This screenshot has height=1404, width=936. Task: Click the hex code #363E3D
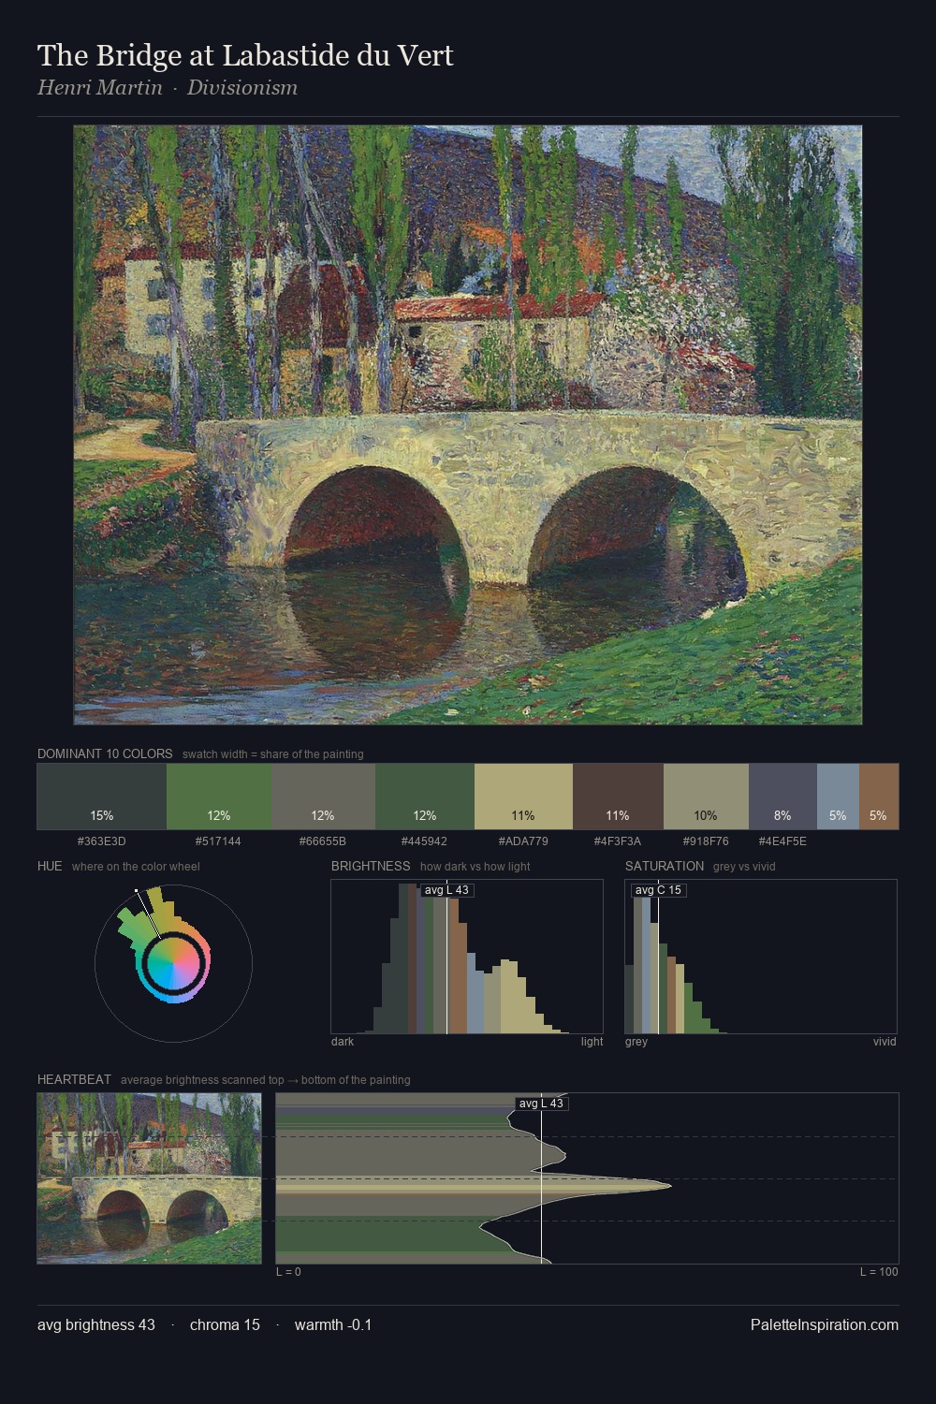pos(102,841)
